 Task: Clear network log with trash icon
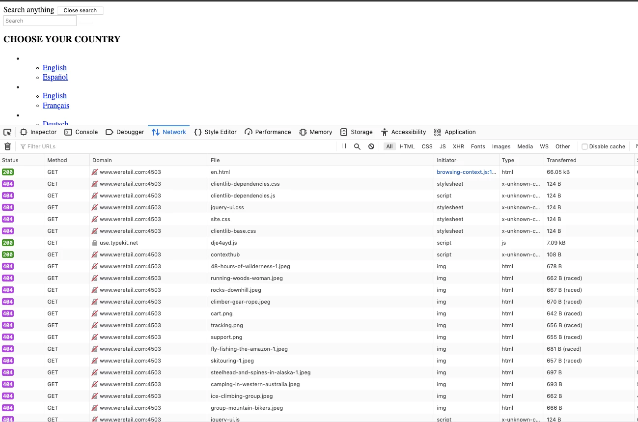pyautogui.click(x=7, y=146)
